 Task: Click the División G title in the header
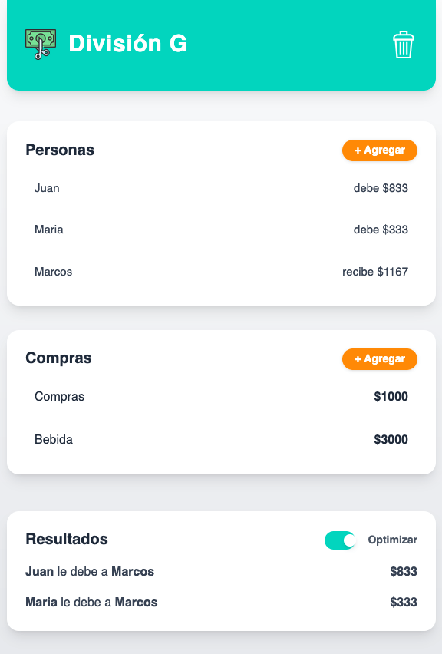128,44
